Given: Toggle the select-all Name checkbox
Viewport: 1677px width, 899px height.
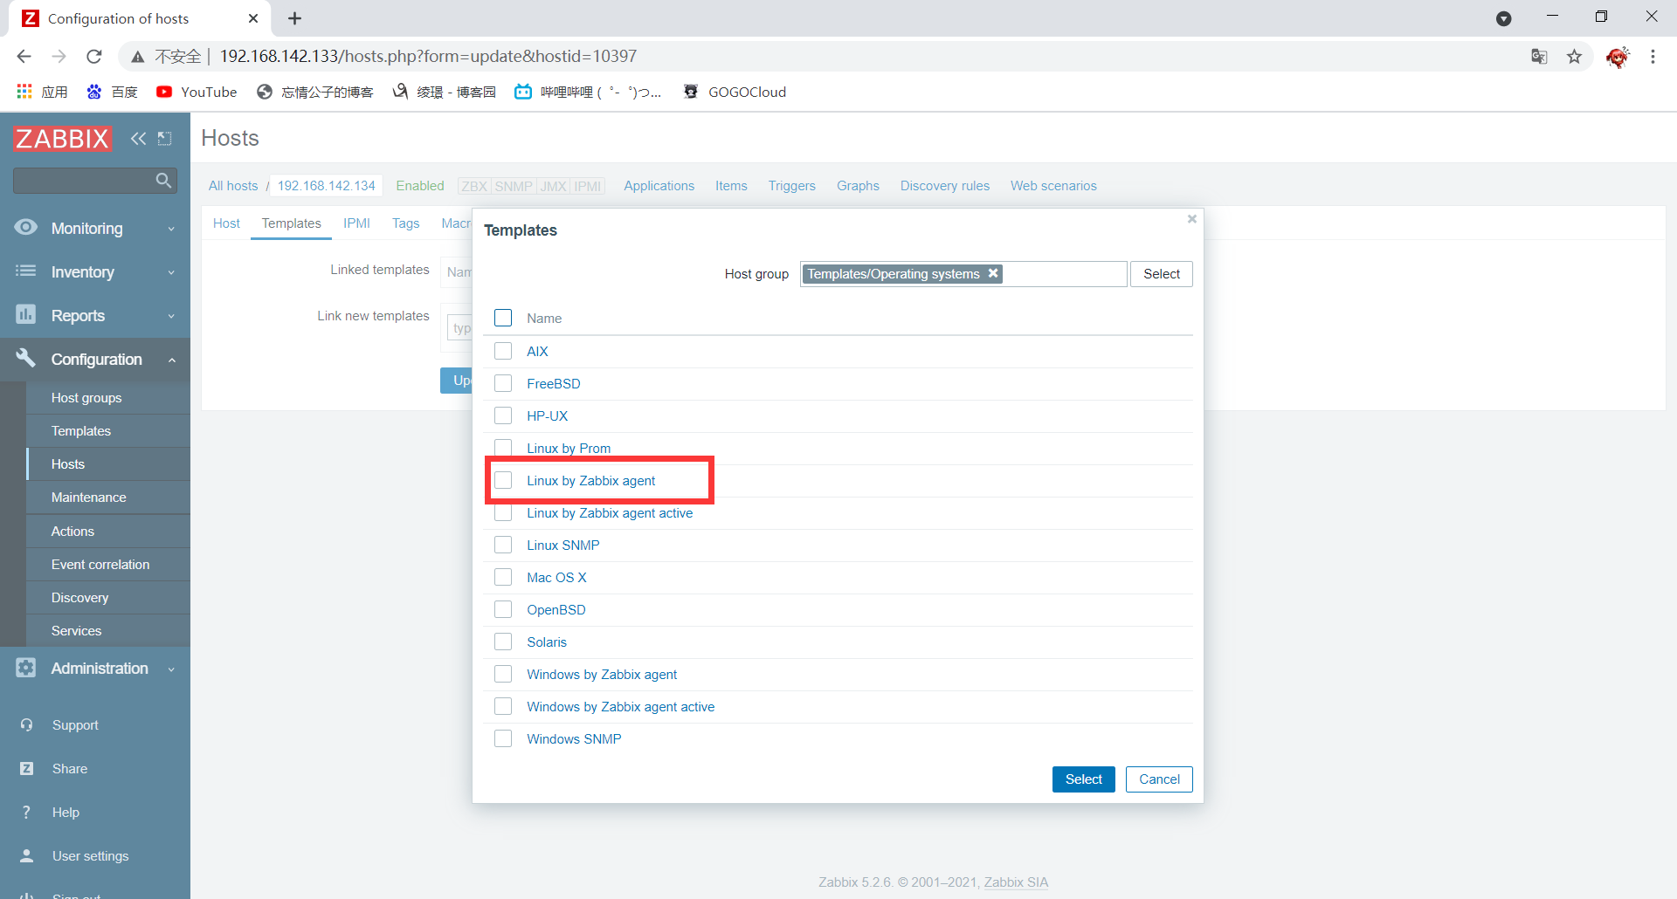Looking at the screenshot, I should click(x=503, y=318).
